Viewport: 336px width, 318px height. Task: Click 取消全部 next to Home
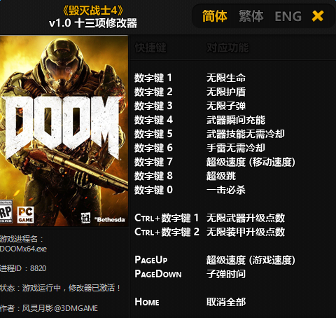[x=226, y=302]
